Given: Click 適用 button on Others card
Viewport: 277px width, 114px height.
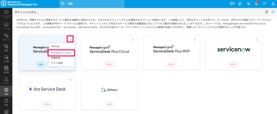Looking at the screenshot, I should [x=109, y=105].
